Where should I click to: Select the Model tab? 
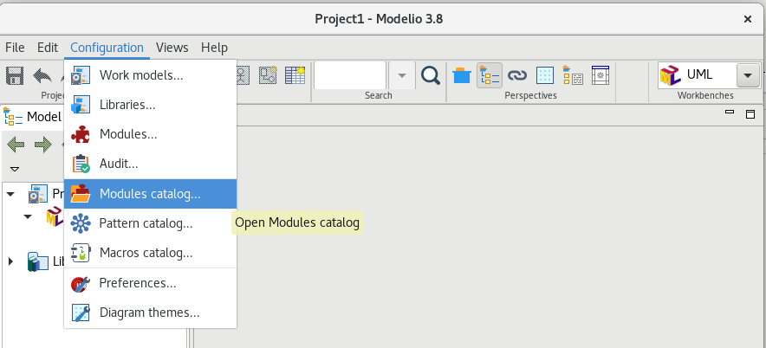coord(32,116)
